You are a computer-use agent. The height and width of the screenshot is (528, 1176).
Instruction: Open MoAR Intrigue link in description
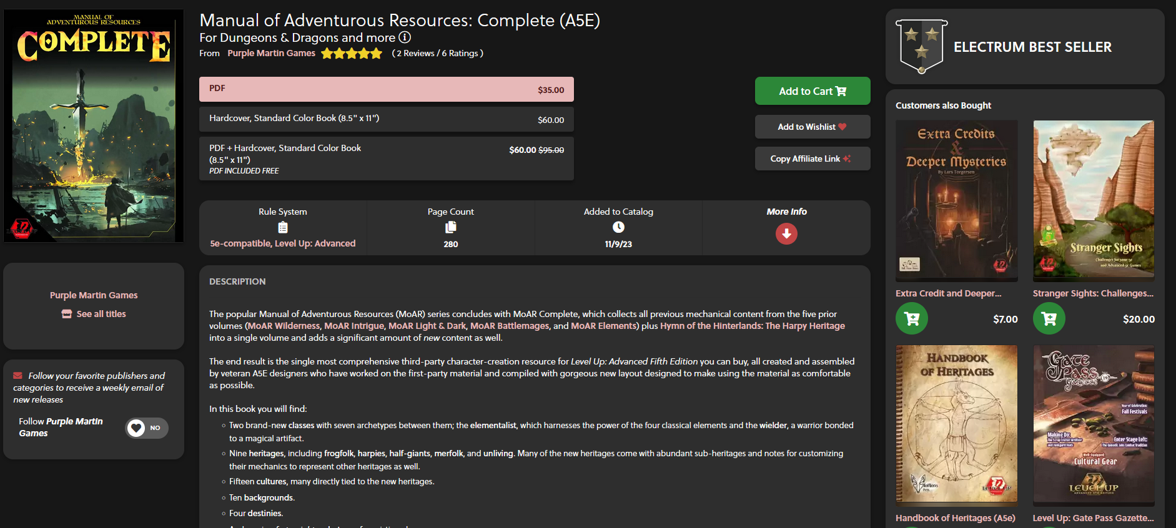tap(354, 326)
